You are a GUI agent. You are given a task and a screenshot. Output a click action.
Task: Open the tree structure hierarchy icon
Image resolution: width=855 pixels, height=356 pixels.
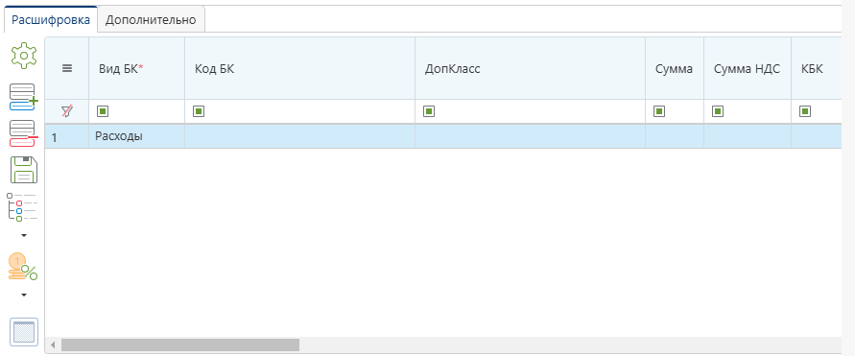click(x=22, y=207)
